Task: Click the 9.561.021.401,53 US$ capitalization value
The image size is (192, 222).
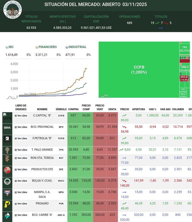Action: pyautogui.click(x=96, y=28)
